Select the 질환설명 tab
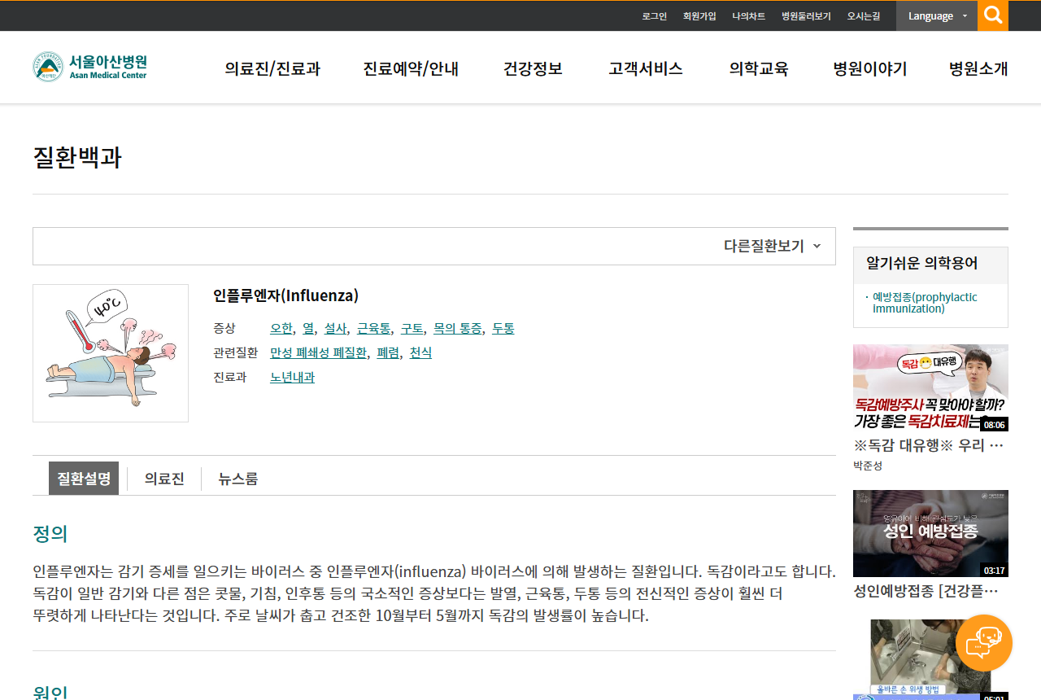This screenshot has height=700, width=1041. [x=84, y=479]
